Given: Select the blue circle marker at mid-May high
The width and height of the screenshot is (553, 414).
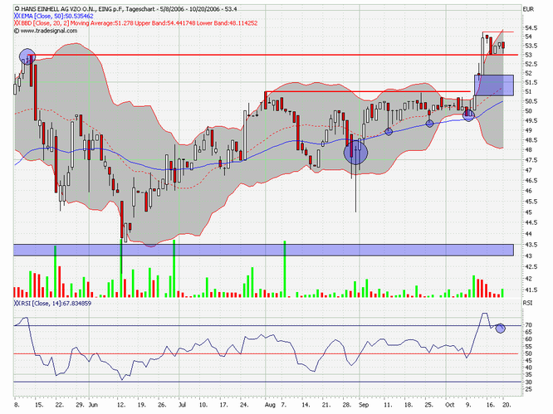Looking at the screenshot, I should [27, 56].
